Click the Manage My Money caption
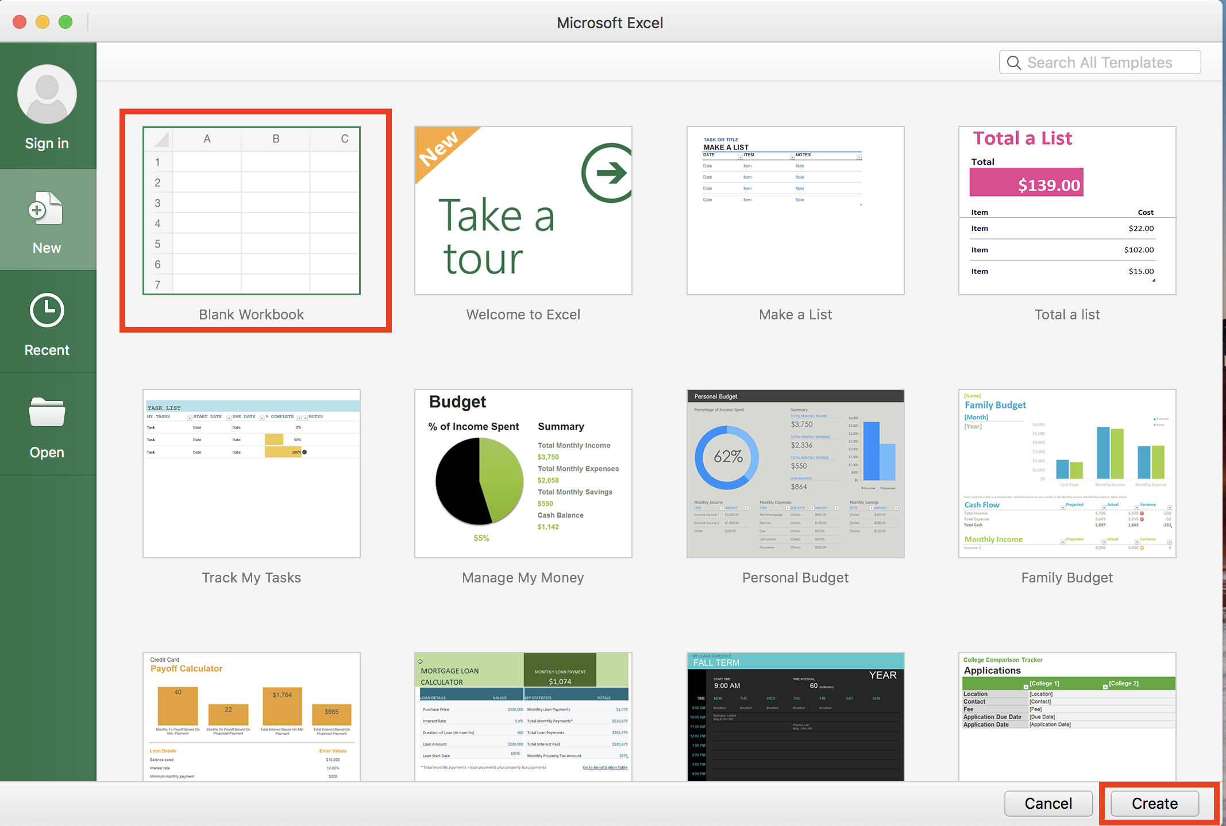Screen dimensions: 1226x826 523,578
